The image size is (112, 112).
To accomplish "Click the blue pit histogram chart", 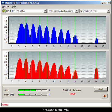I will click(x=57, y=30).
